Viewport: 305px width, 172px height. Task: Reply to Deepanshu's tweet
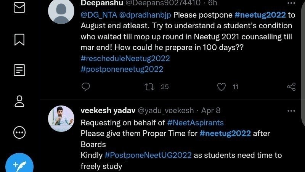click(86, 87)
